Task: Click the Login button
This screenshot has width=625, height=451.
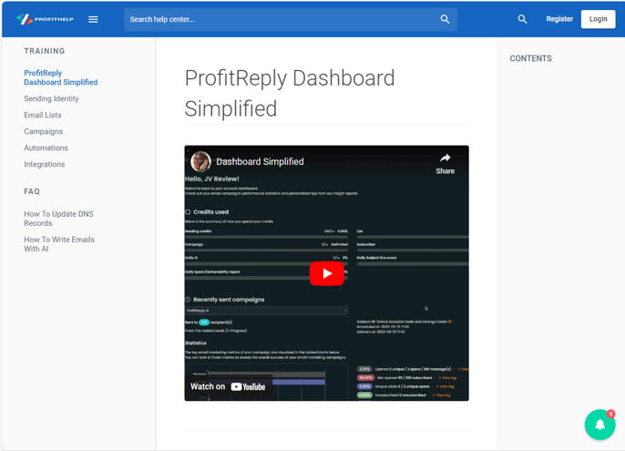Action: pyautogui.click(x=598, y=19)
